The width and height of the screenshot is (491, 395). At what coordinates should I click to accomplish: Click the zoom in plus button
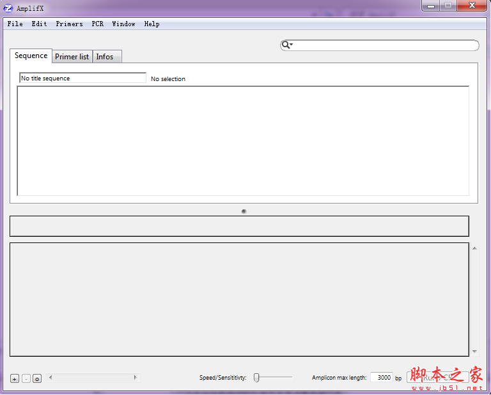pyautogui.click(x=15, y=379)
